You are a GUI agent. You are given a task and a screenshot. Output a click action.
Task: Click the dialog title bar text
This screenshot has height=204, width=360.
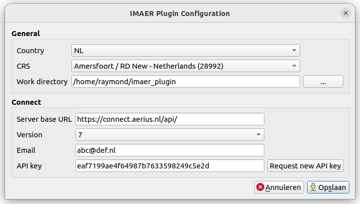[x=180, y=14]
